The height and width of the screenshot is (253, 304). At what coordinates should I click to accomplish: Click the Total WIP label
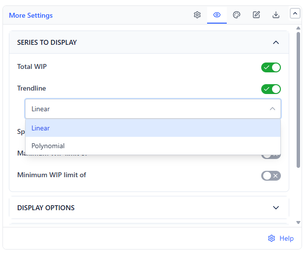pos(32,66)
